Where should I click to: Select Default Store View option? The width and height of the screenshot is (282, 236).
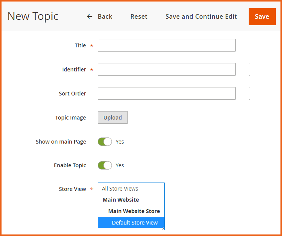point(134,223)
